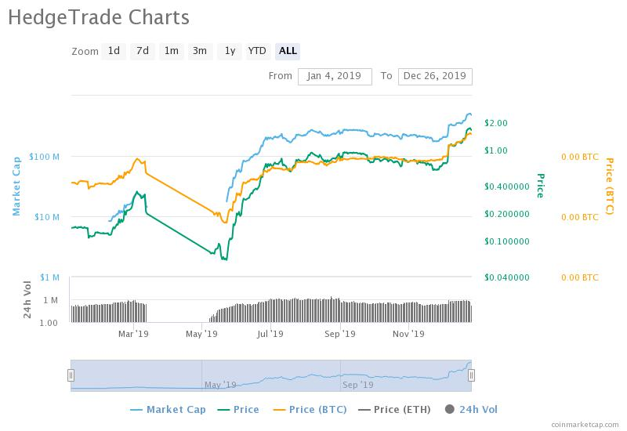Click the left navigator range handle
The height and width of the screenshot is (431, 627).
tap(71, 375)
